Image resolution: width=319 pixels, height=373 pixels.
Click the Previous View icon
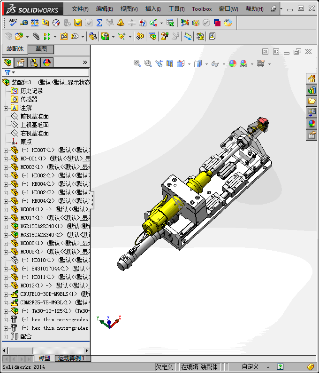pos(159,63)
